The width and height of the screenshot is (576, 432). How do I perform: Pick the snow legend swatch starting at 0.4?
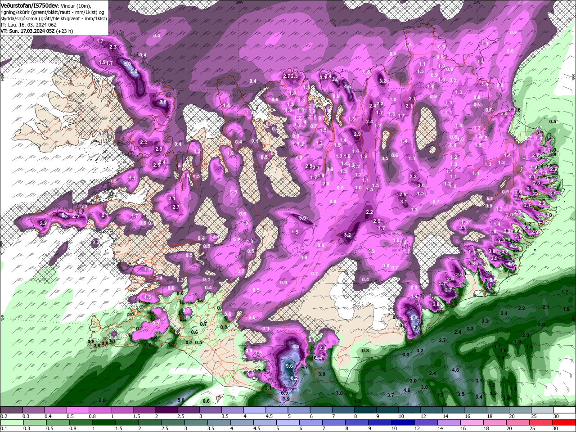(x=55, y=410)
